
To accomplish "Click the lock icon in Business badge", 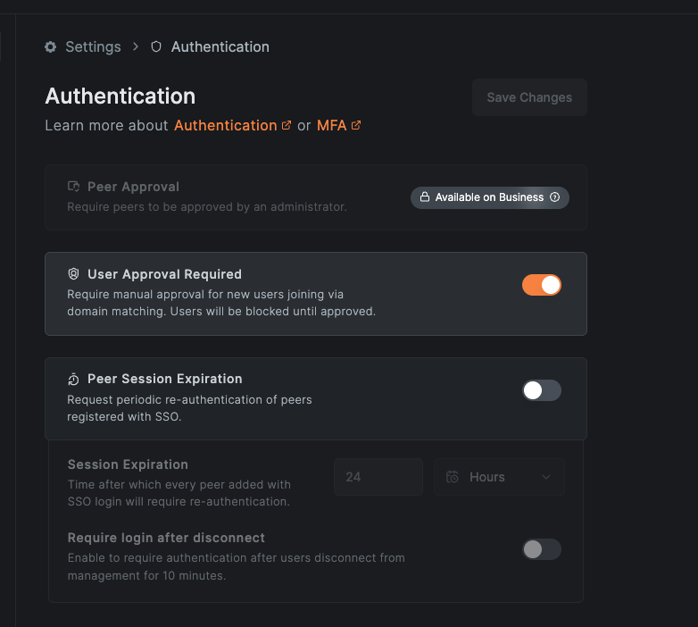I will pyautogui.click(x=425, y=196).
